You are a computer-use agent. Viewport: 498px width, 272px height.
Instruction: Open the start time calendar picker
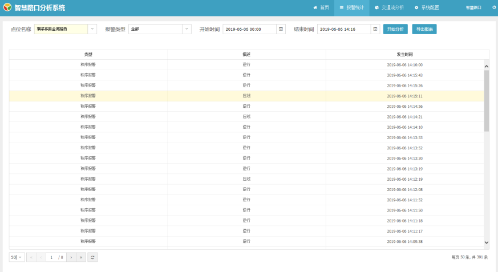point(281,29)
